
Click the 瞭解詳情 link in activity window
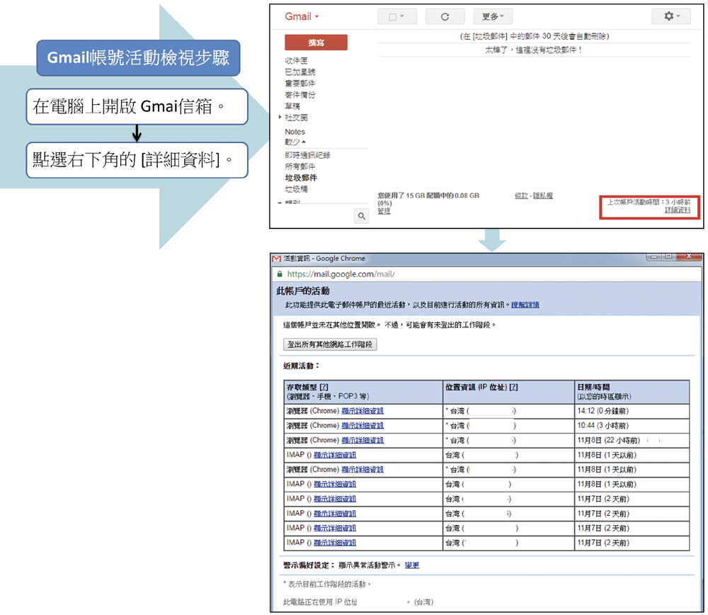[525, 305]
